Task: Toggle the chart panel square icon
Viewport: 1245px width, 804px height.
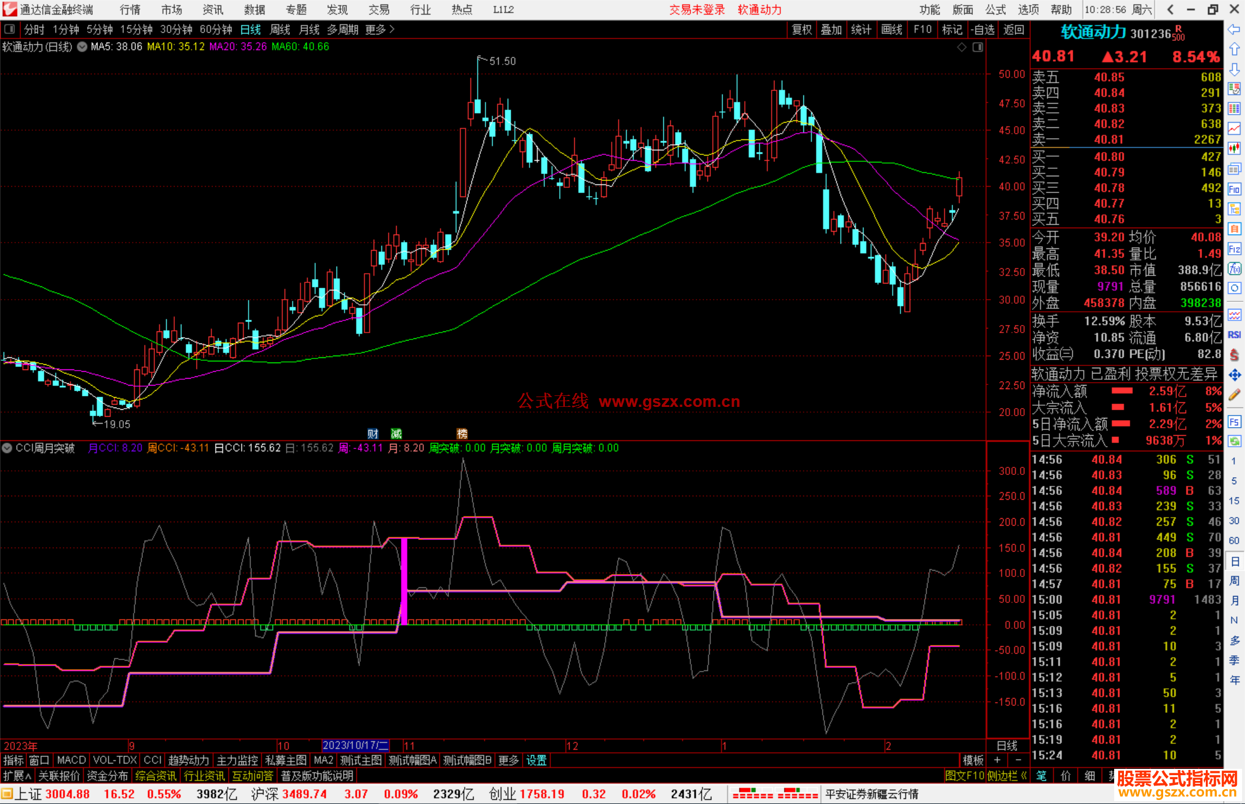Action: pyautogui.click(x=978, y=47)
